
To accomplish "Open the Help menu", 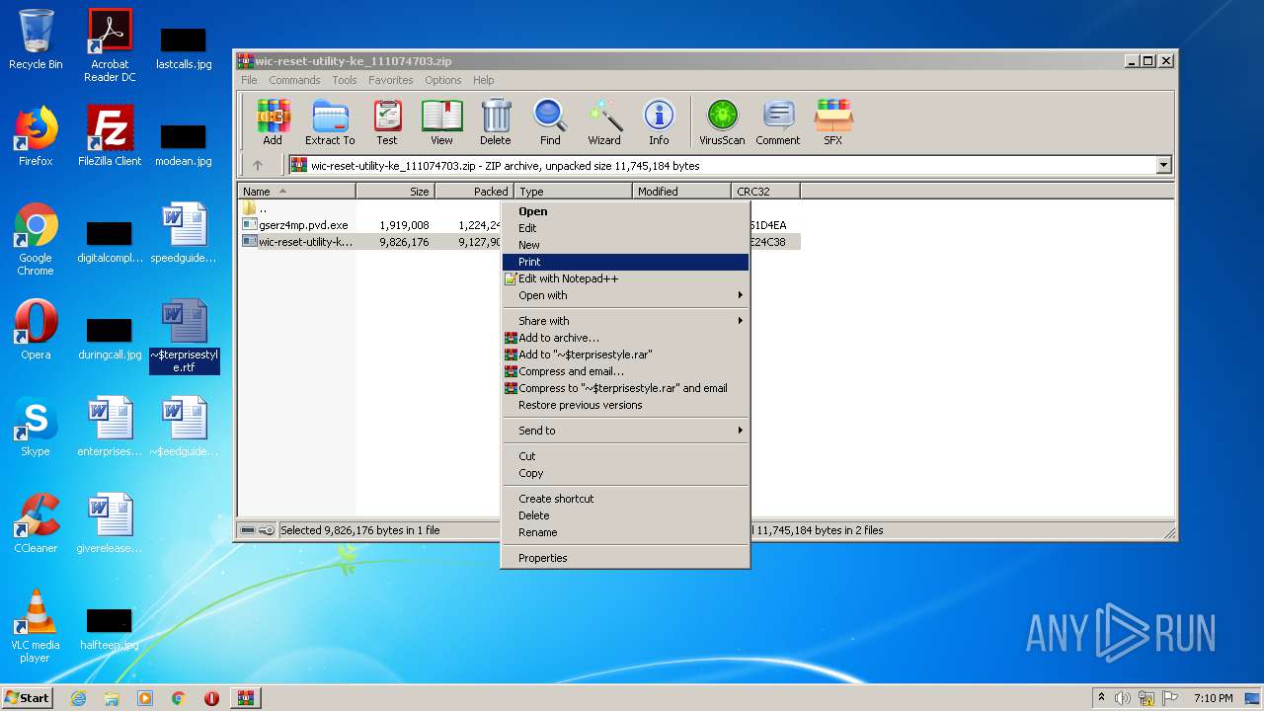I will tap(483, 80).
